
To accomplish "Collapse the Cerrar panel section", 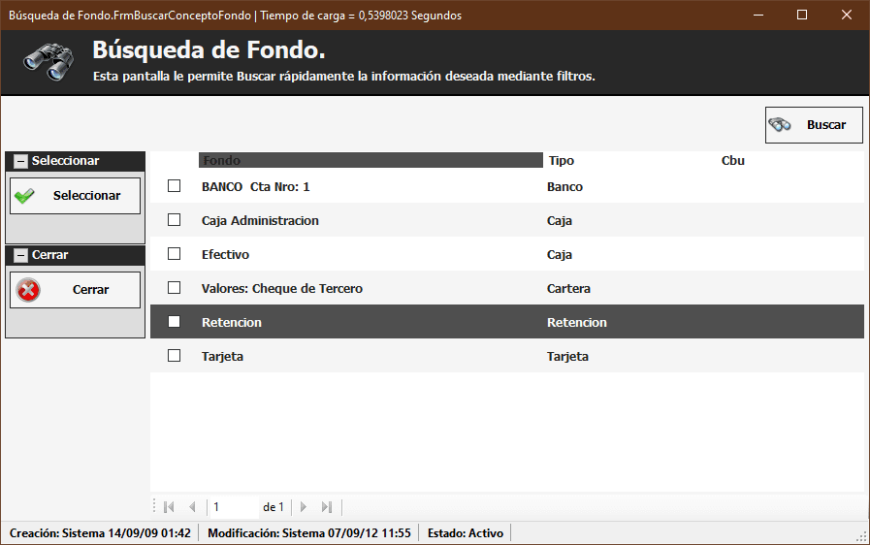I will (x=20, y=255).
